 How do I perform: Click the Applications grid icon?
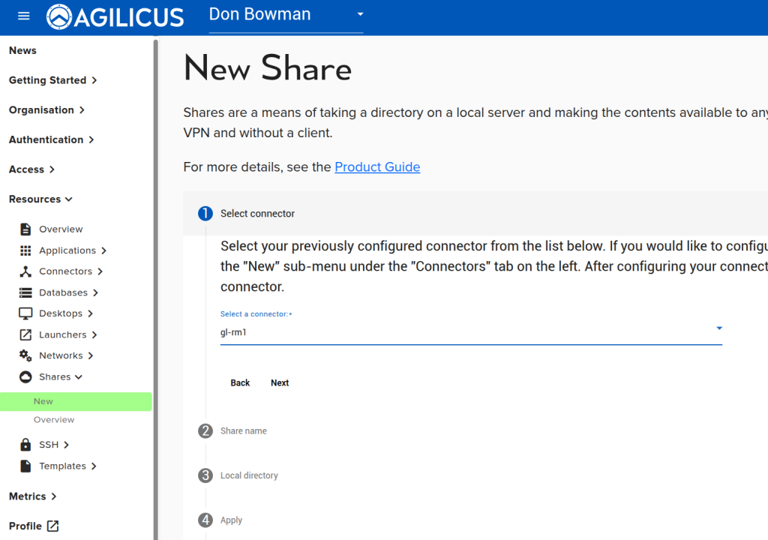pyautogui.click(x=25, y=250)
